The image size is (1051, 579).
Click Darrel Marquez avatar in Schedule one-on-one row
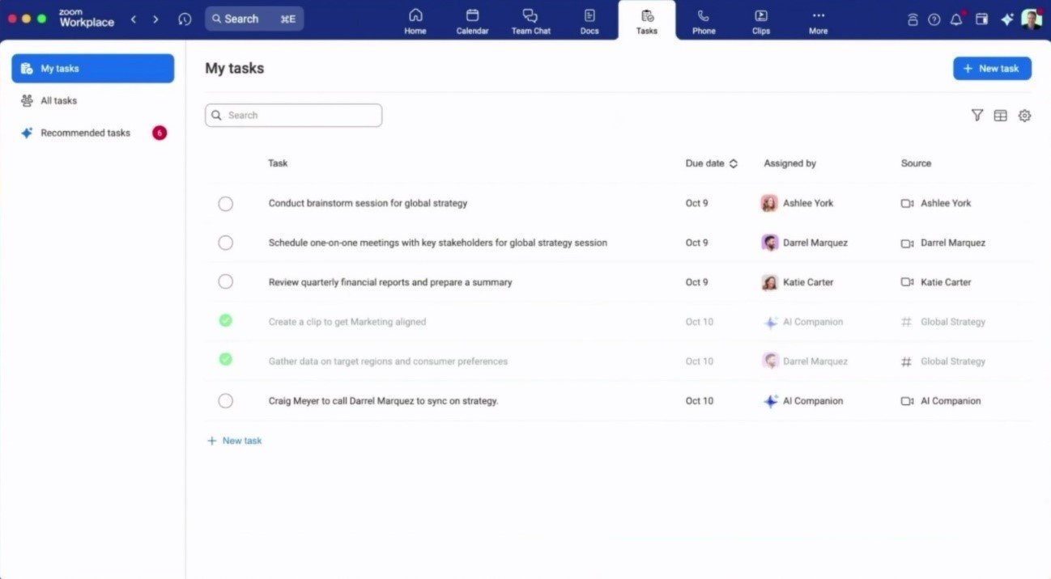[769, 243]
